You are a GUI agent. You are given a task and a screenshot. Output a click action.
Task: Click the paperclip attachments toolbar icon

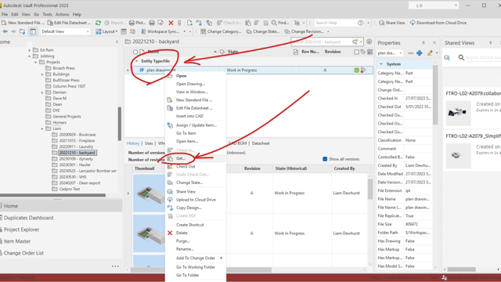[179, 23]
